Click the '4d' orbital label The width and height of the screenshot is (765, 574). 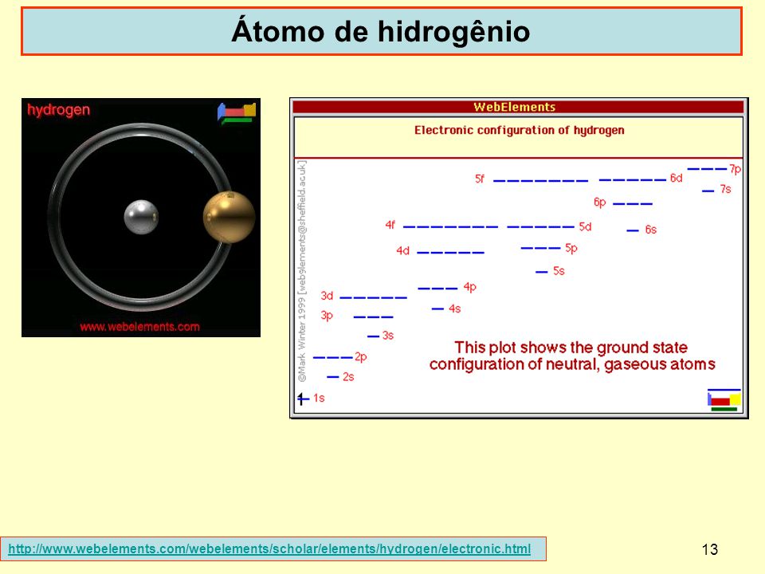pyautogui.click(x=402, y=251)
